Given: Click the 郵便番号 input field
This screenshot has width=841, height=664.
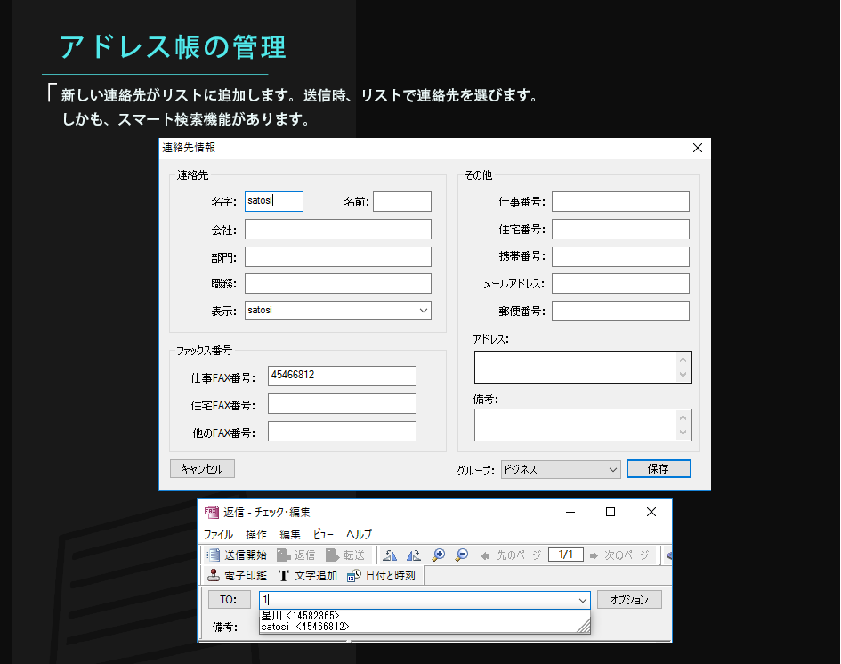Looking at the screenshot, I should coord(620,311).
